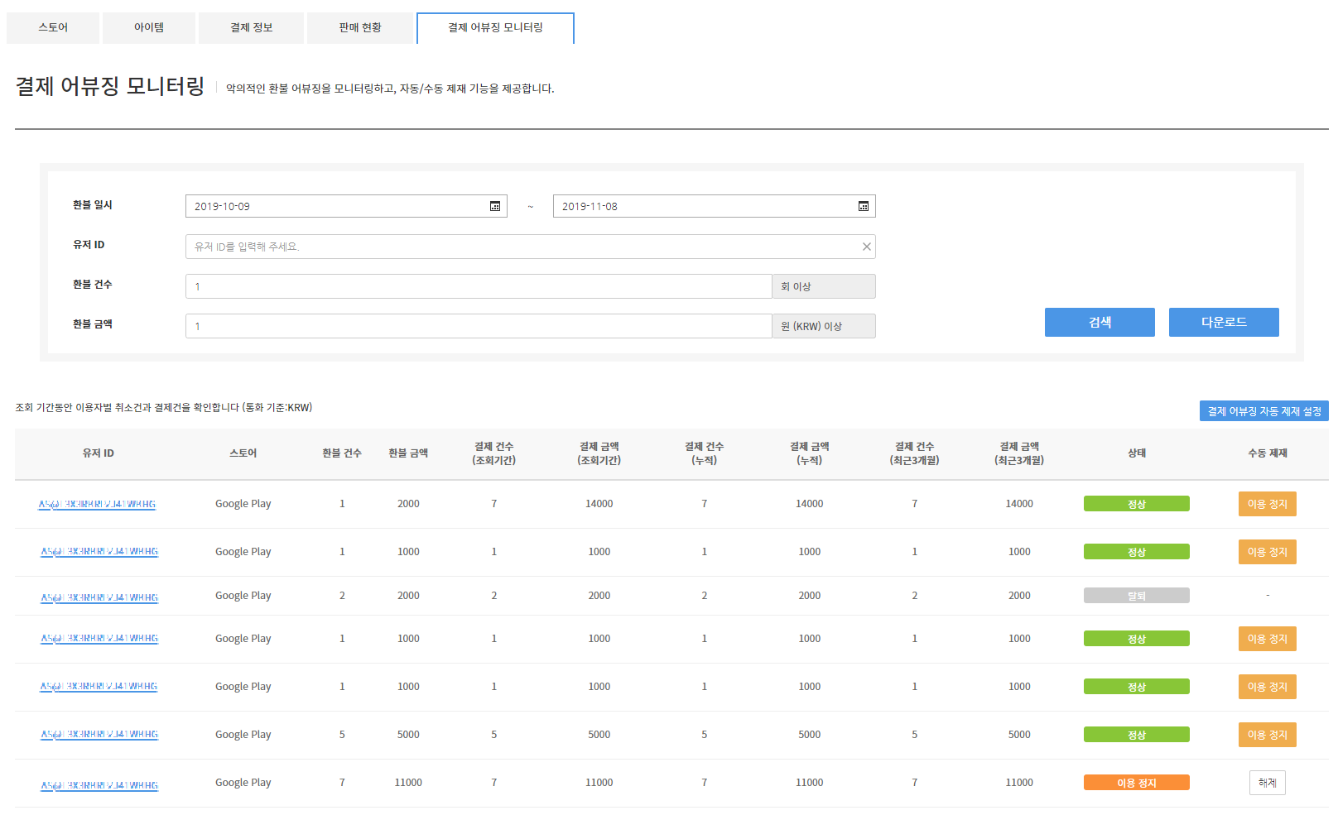Click the 환불 건수 count input field

tap(479, 286)
